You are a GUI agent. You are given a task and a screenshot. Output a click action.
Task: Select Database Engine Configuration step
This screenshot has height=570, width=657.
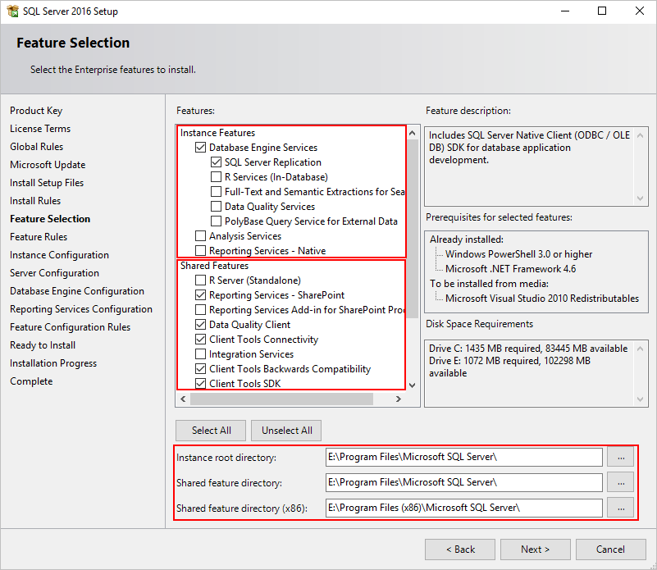77,291
